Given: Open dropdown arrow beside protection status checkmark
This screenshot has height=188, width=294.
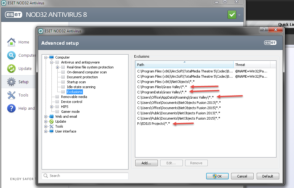Looking at the screenshot, I should pyautogui.click(x=239, y=15).
